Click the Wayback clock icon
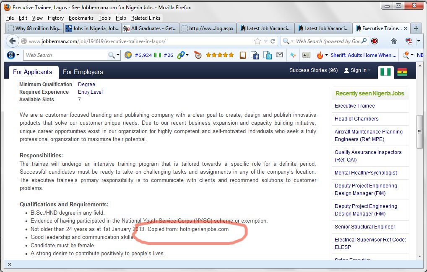This screenshot has width=427, height=272. point(198,55)
